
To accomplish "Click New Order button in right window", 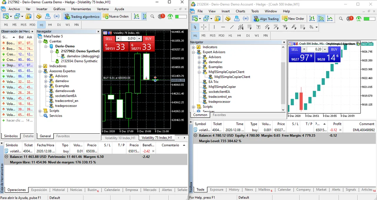I will click(293, 19).
